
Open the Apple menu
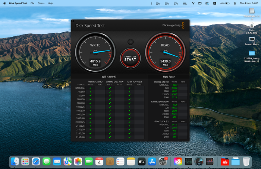coord(4,3)
